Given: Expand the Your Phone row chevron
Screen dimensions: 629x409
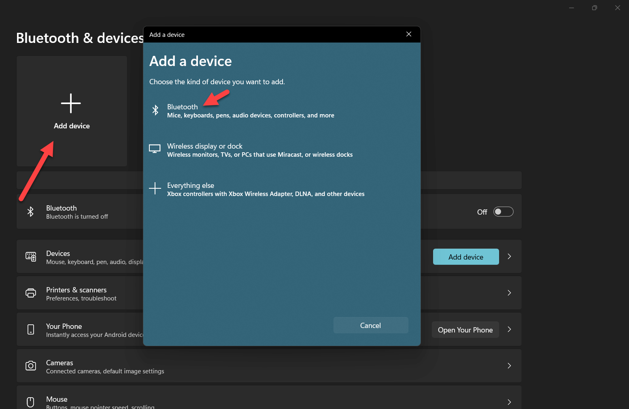Looking at the screenshot, I should click(x=509, y=329).
